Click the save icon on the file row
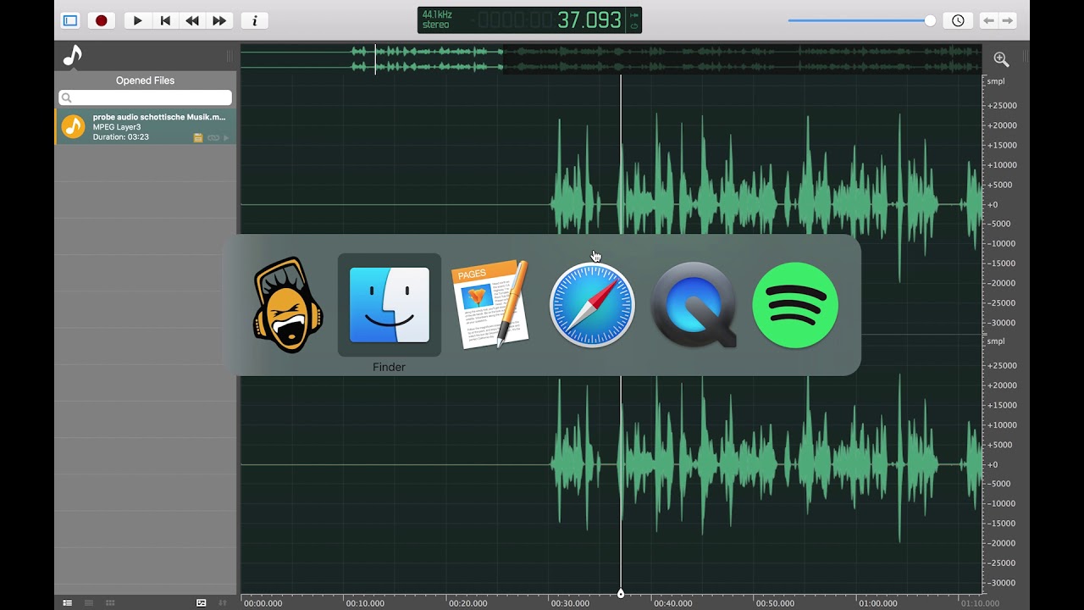The height and width of the screenshot is (610, 1084). (x=198, y=137)
